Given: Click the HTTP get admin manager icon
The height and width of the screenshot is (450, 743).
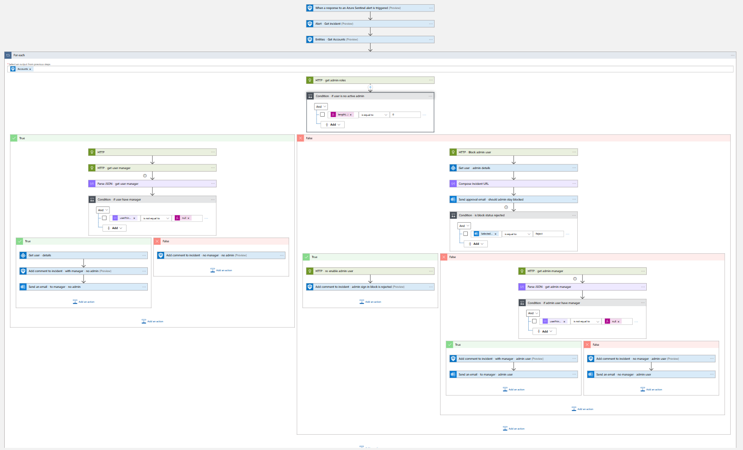Looking at the screenshot, I should click(x=522, y=271).
